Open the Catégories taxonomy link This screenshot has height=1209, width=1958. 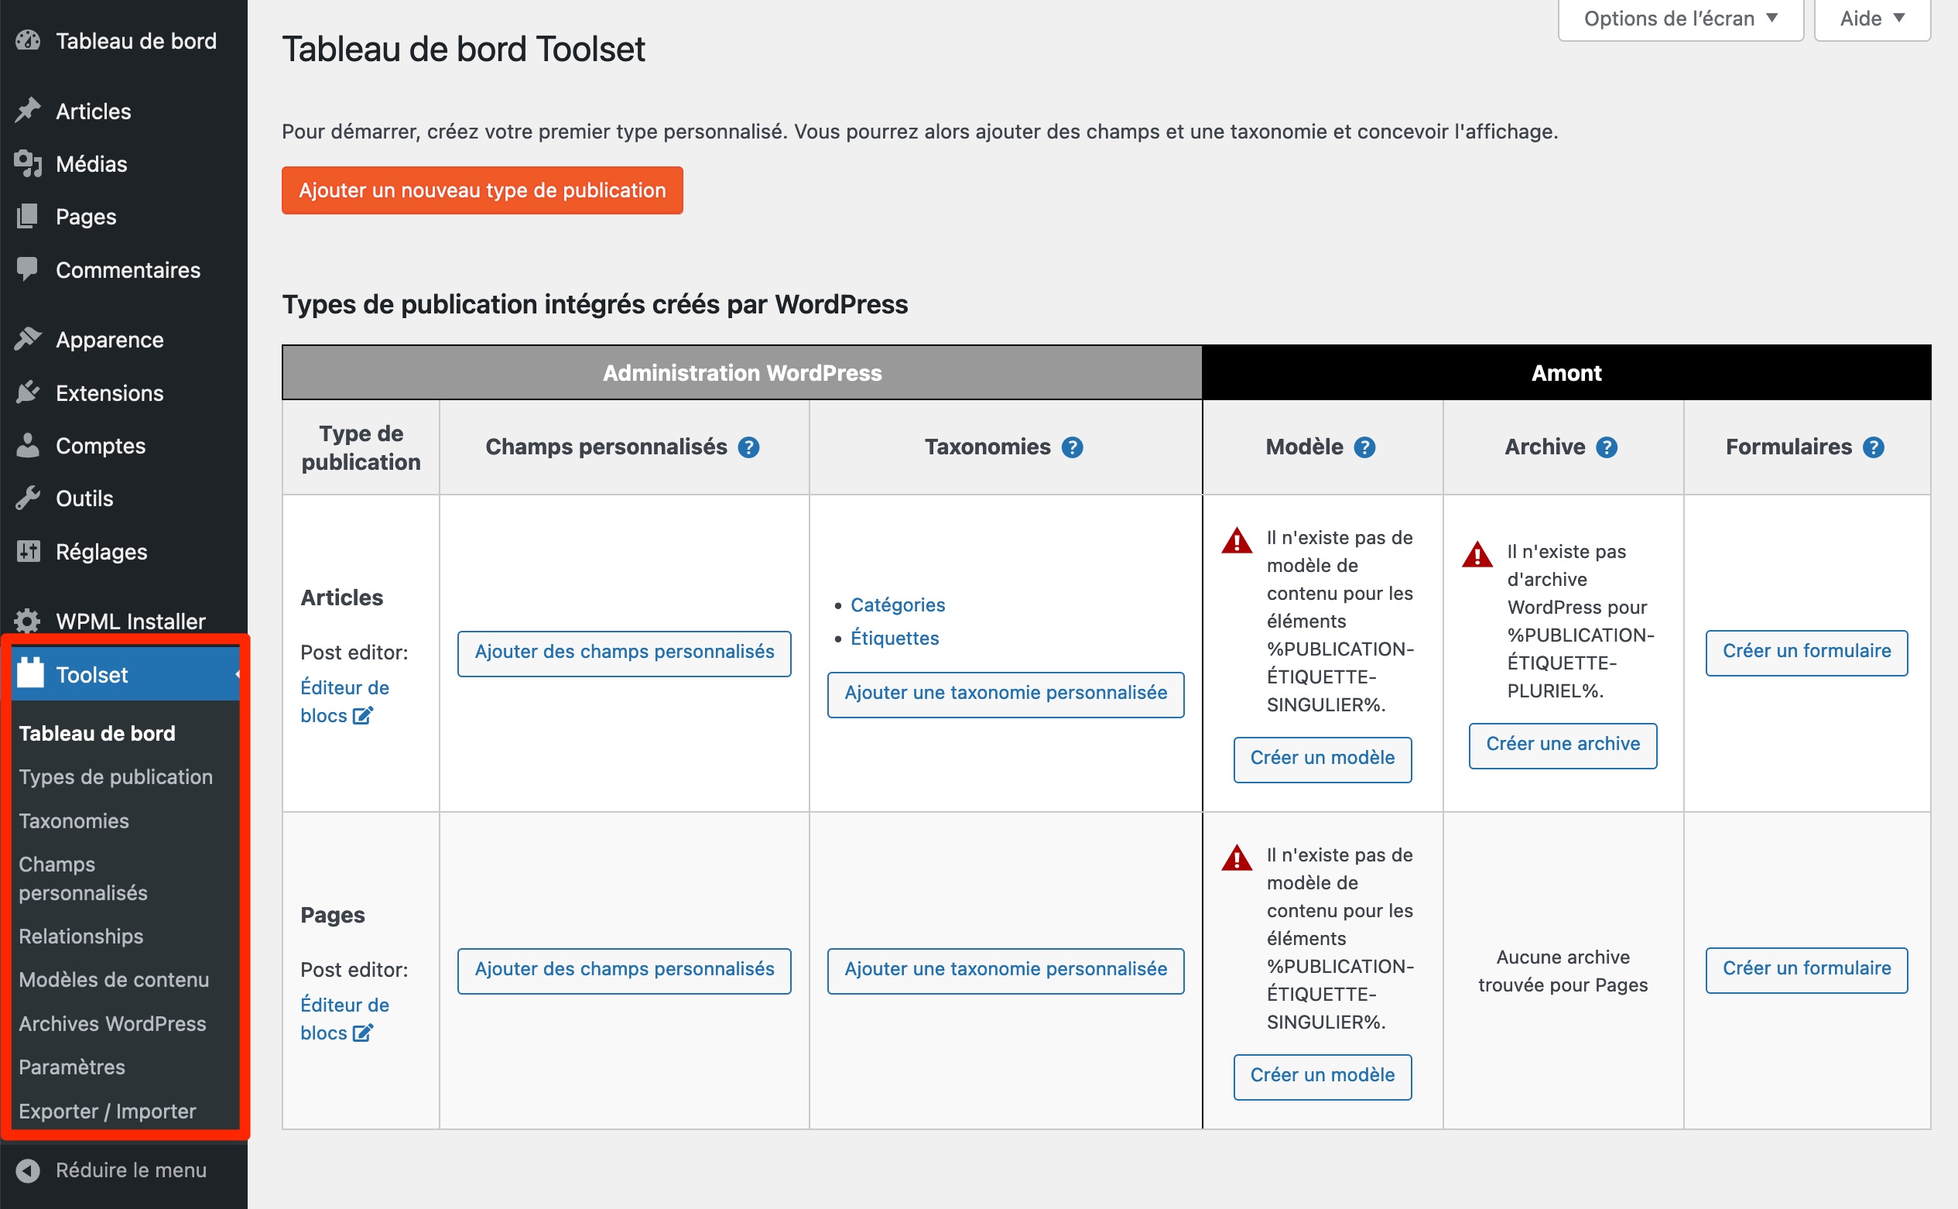(x=898, y=604)
